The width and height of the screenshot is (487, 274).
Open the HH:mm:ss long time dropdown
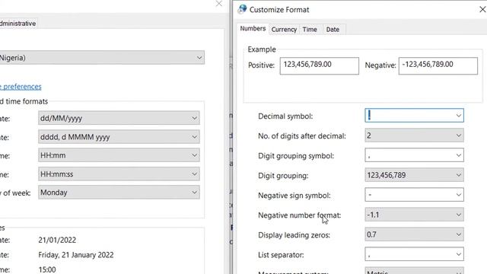119,174
